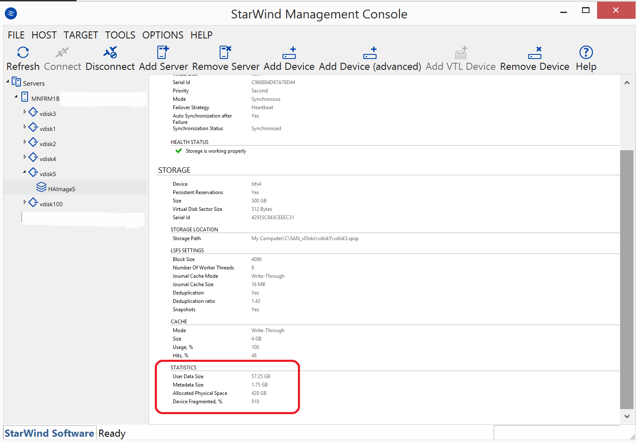Click the Journal Cache Size 16 MB value

coord(258,284)
